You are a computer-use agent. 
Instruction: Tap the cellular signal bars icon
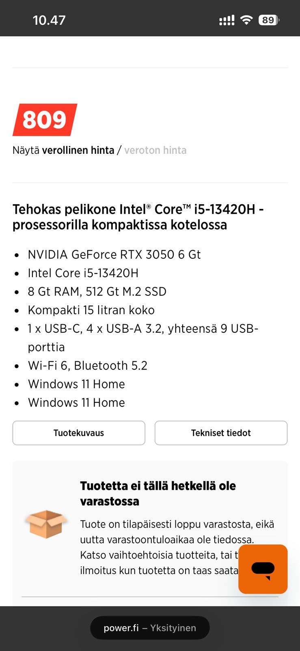[227, 20]
